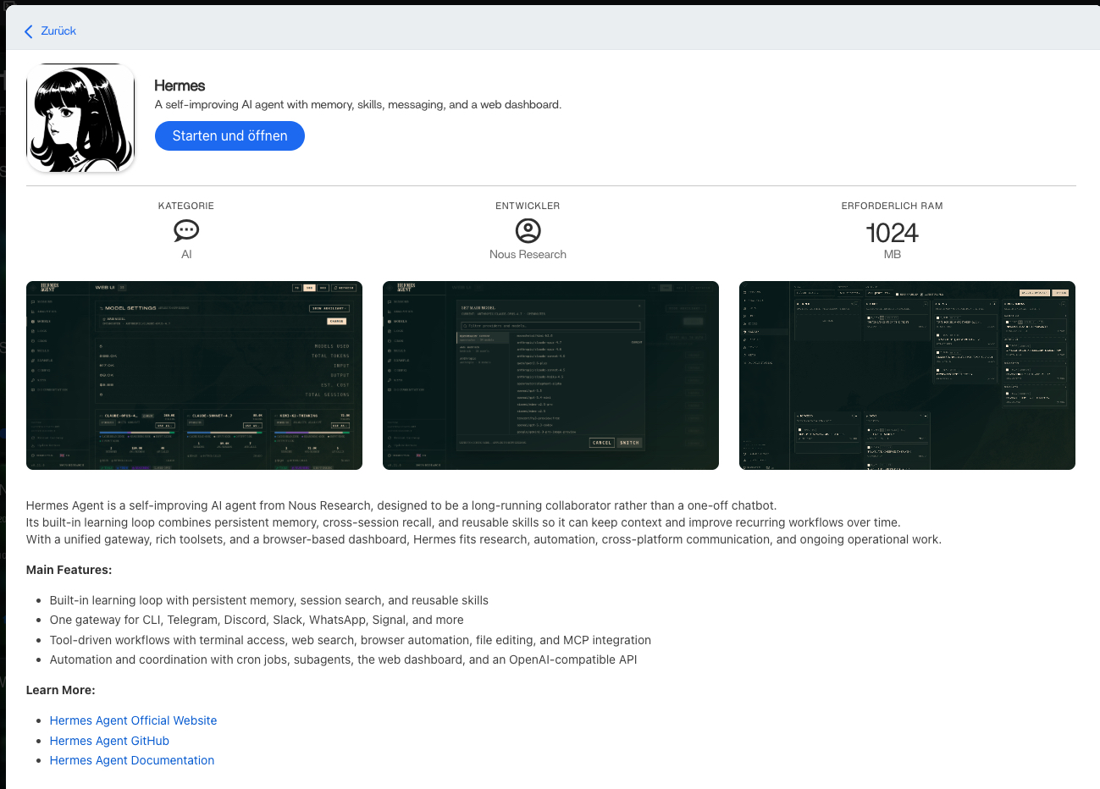
Task: Open the Set Main Model dialog screenshot
Action: [550, 375]
